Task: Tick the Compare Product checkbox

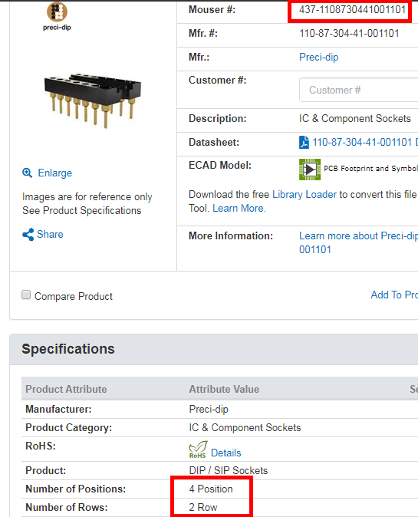Action: click(26, 295)
